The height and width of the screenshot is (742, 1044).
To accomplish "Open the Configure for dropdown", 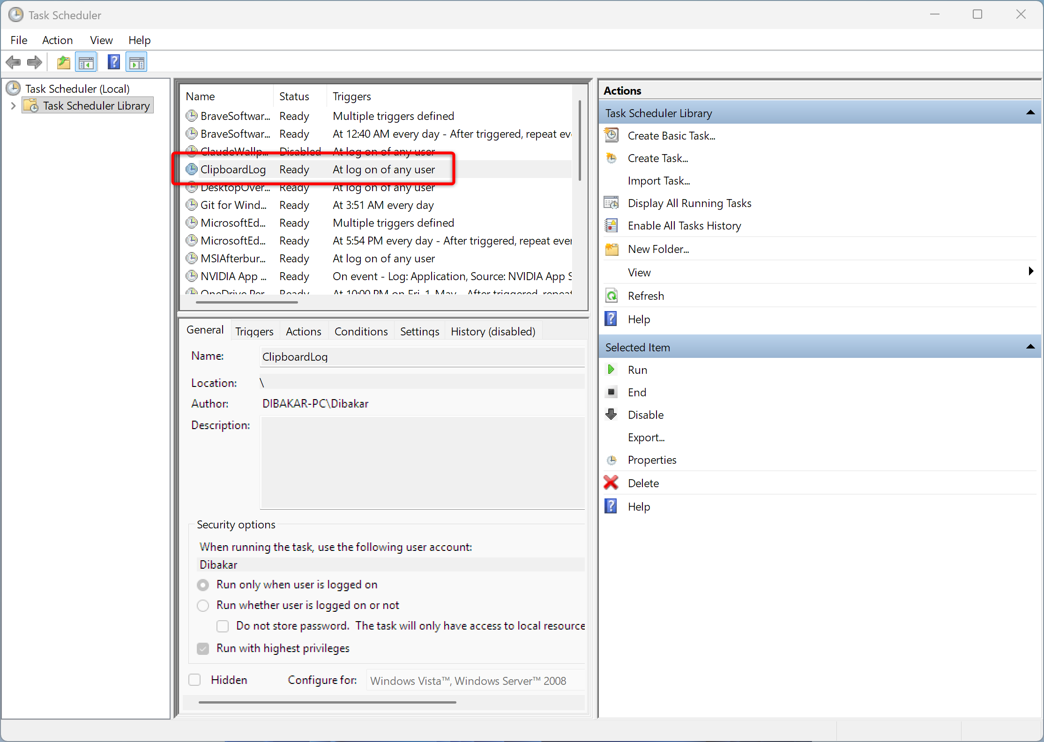I will [x=476, y=681].
